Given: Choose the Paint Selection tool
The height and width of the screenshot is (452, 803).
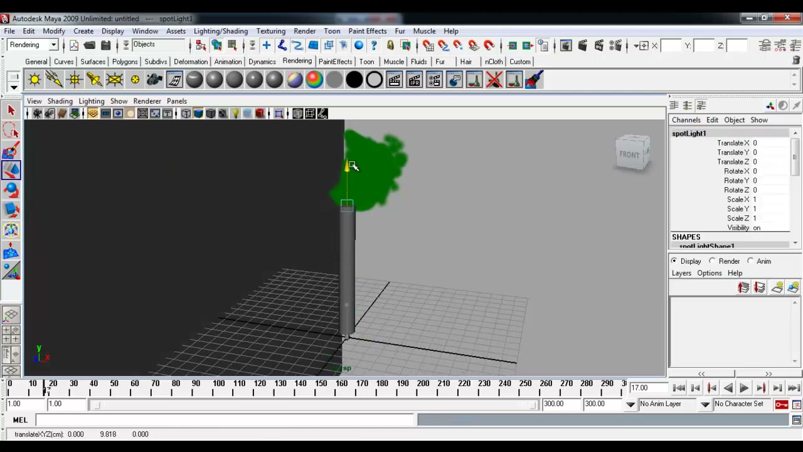Looking at the screenshot, I should pos(11,151).
